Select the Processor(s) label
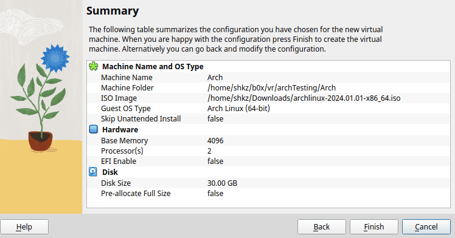This screenshot has width=455, height=238. pyautogui.click(x=122, y=151)
